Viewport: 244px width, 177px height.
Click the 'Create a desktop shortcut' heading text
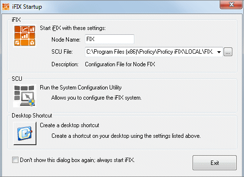pyautogui.click(x=69, y=125)
